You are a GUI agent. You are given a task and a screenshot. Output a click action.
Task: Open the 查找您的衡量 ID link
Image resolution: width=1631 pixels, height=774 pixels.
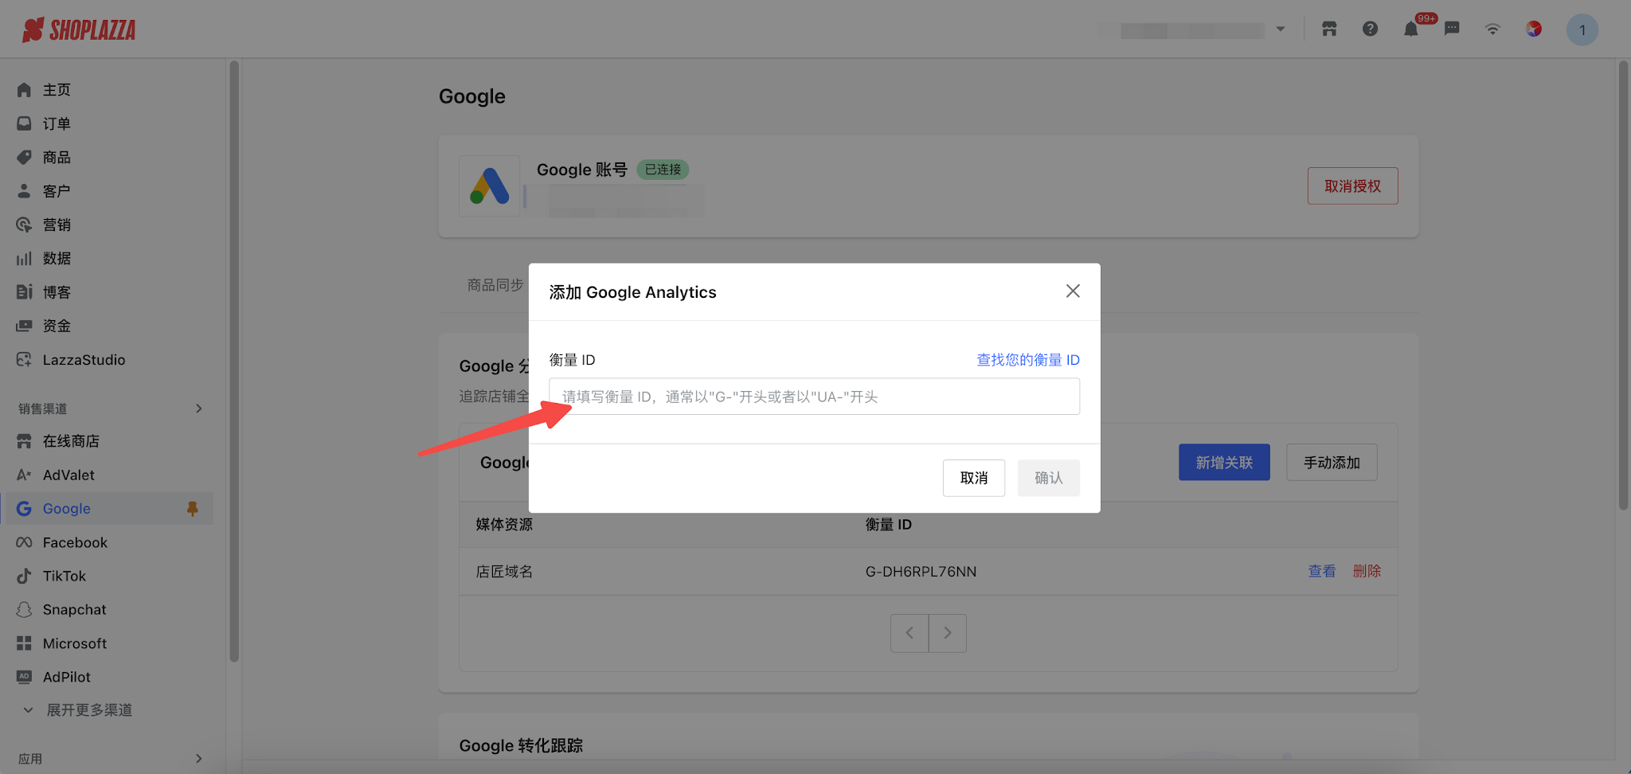coord(1028,360)
